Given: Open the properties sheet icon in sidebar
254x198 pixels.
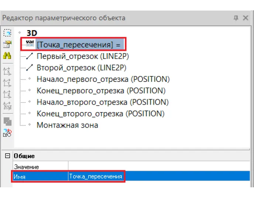Looking at the screenshot, I should (7, 44).
